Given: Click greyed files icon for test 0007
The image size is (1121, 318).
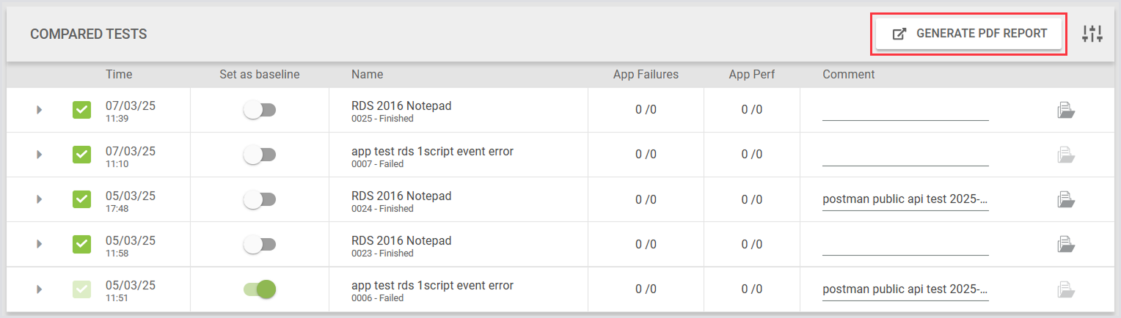Looking at the screenshot, I should click(1065, 155).
